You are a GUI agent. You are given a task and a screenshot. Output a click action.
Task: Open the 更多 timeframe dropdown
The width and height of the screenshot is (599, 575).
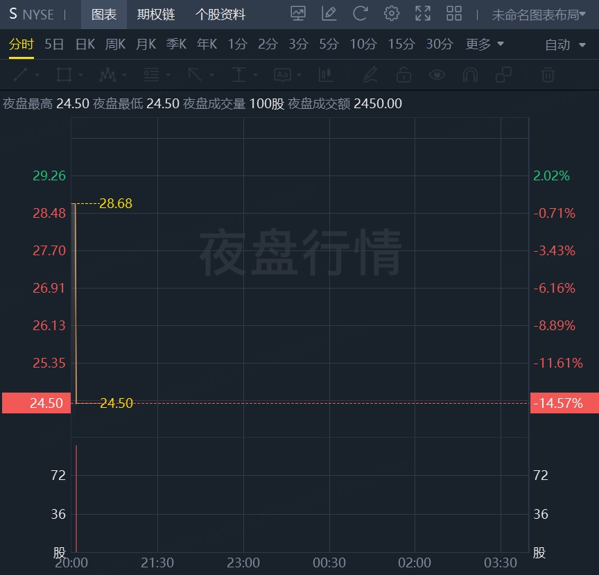[485, 44]
